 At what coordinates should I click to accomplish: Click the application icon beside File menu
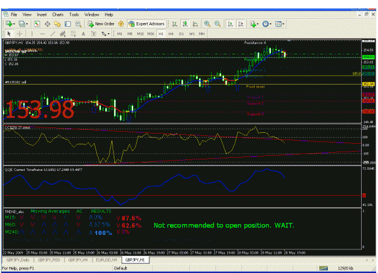click(6, 14)
